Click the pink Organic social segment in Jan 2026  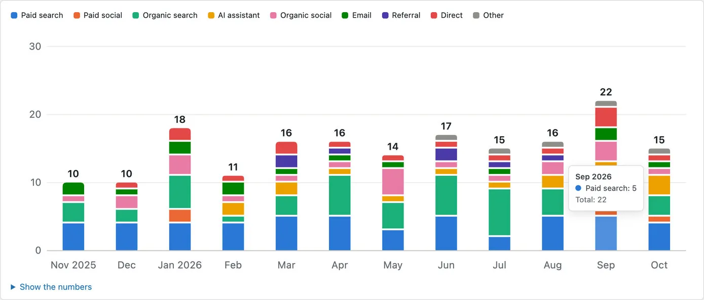[180, 164]
